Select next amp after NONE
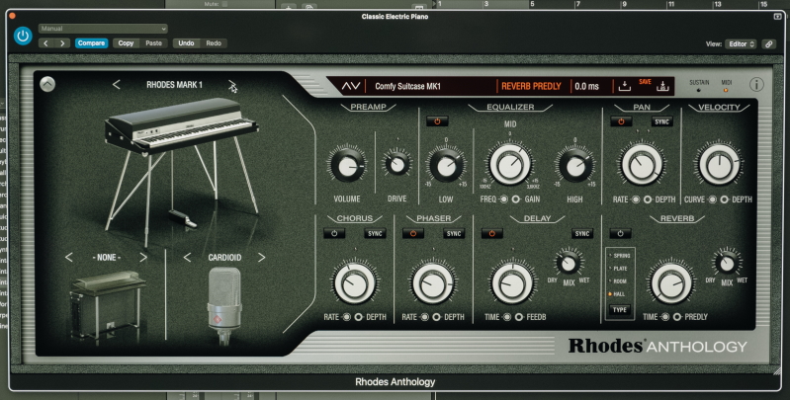The image size is (790, 400). point(143,258)
